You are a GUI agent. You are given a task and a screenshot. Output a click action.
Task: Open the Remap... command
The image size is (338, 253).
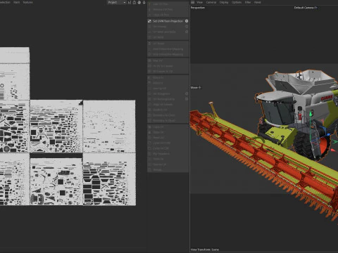point(168,170)
